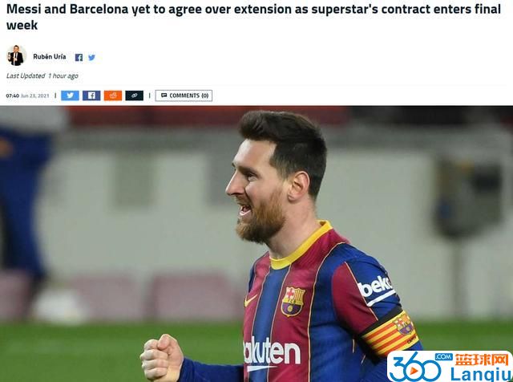Viewport: 513px width, 382px height.
Task: Share article via blue Twitter button
Action: pos(70,95)
